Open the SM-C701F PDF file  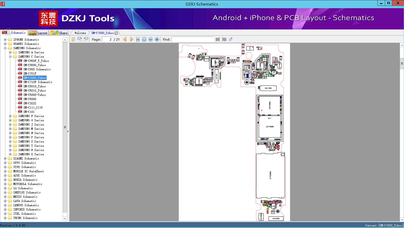click(x=30, y=74)
